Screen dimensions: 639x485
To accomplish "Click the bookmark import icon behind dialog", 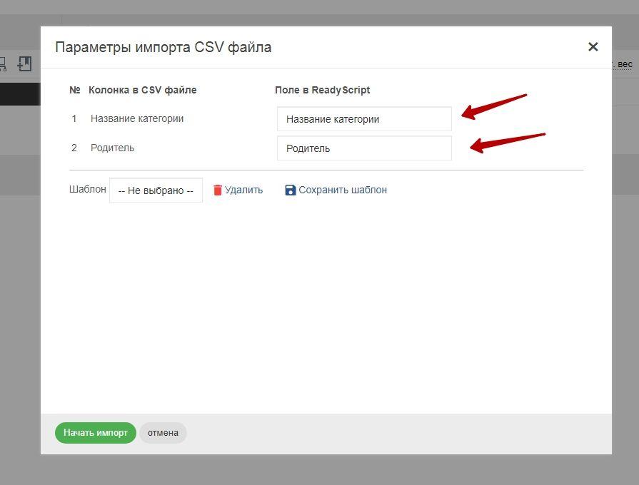I will (24, 64).
